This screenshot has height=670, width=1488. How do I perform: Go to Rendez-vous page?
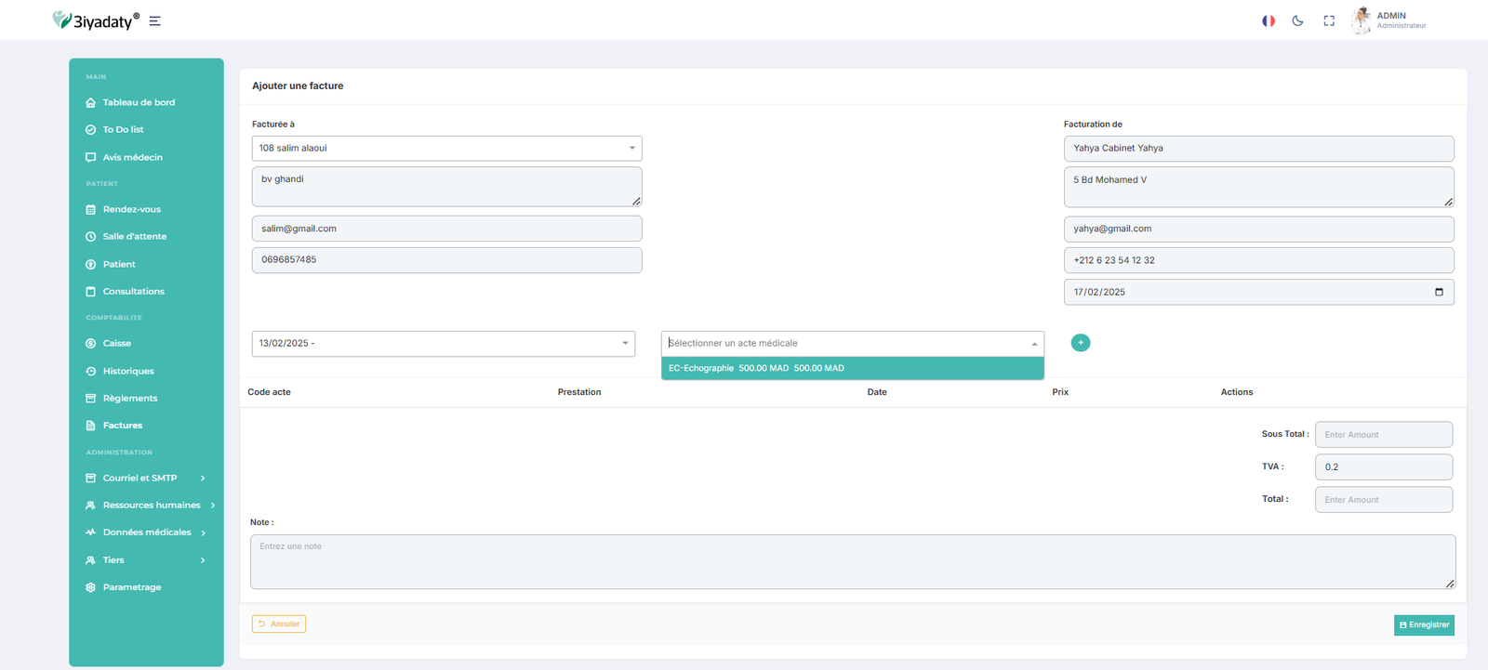point(131,209)
